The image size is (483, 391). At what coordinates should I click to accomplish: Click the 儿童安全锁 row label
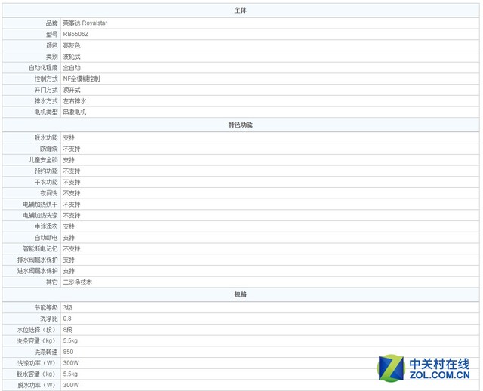(x=43, y=160)
